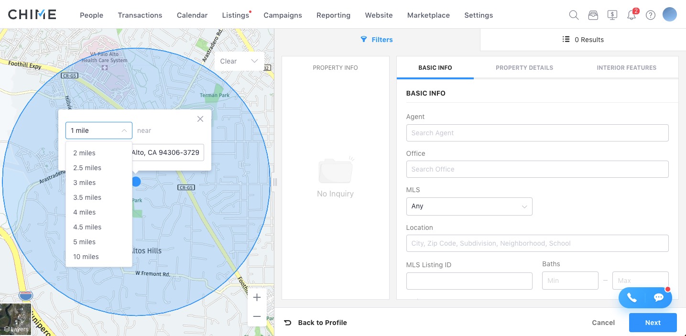Open the user profile avatar

click(669, 14)
